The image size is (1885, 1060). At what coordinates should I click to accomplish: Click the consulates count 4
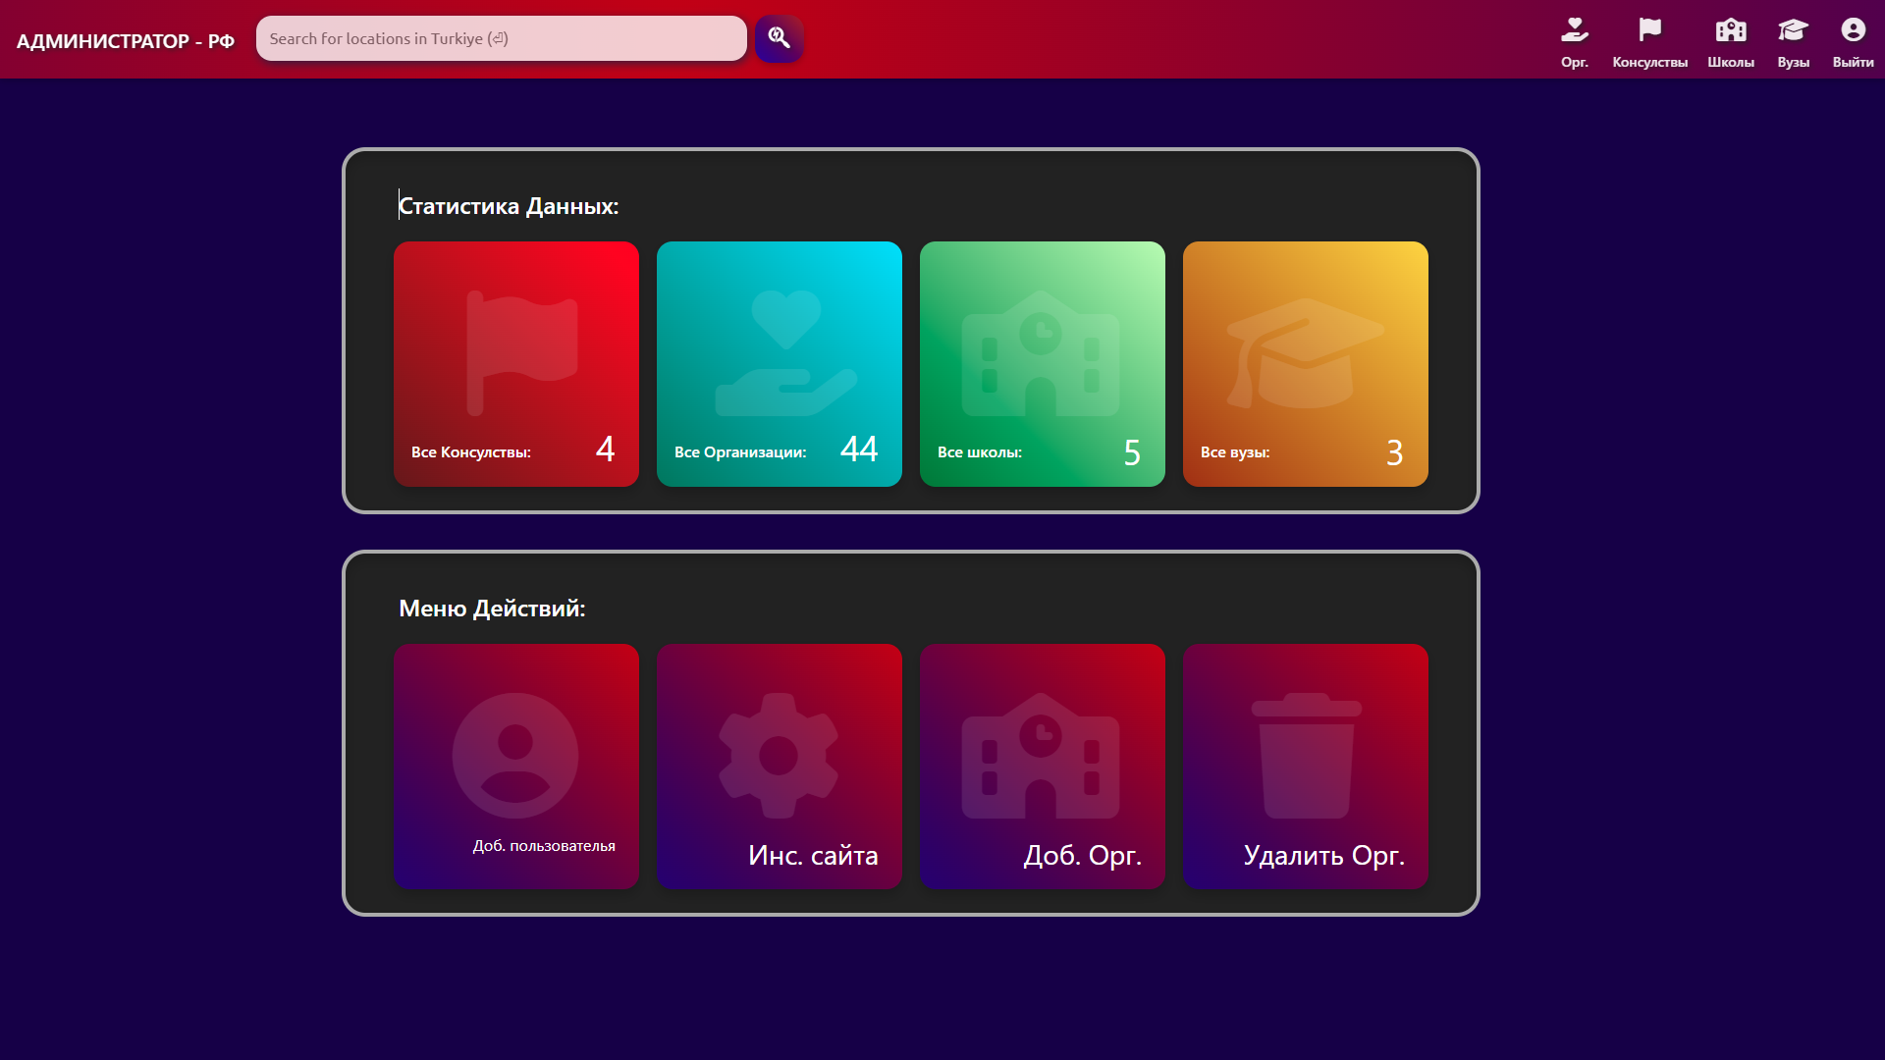click(x=605, y=450)
